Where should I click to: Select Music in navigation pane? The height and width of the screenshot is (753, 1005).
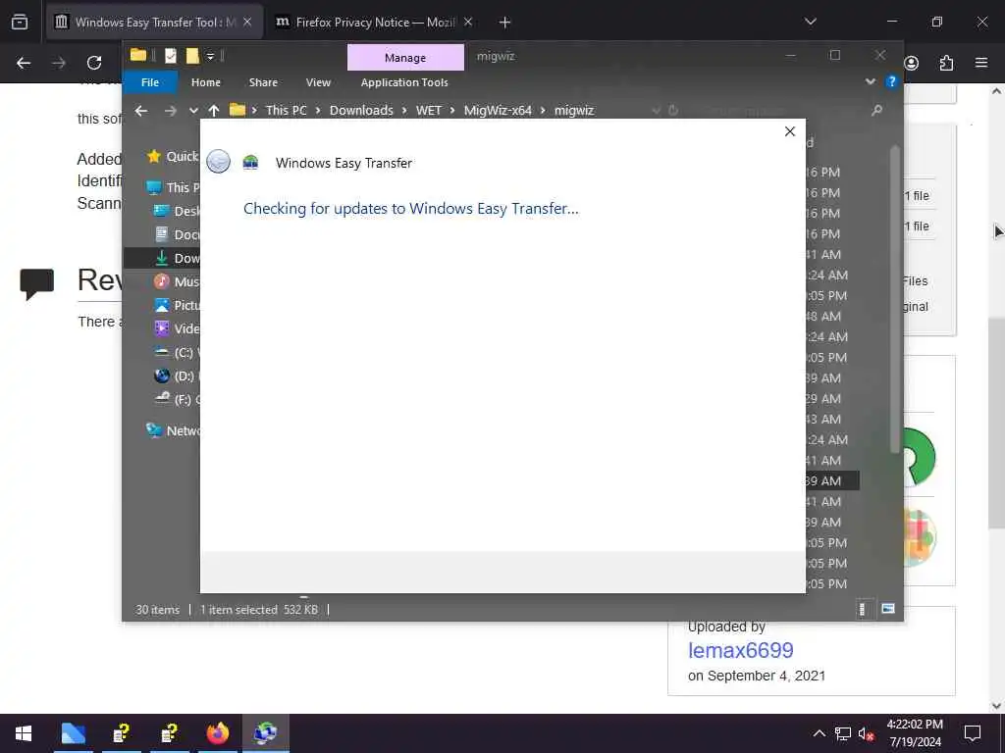(x=177, y=281)
